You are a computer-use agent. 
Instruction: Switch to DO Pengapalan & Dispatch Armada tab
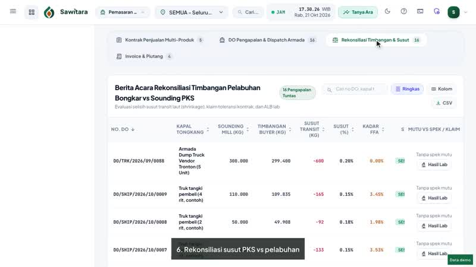tap(267, 40)
